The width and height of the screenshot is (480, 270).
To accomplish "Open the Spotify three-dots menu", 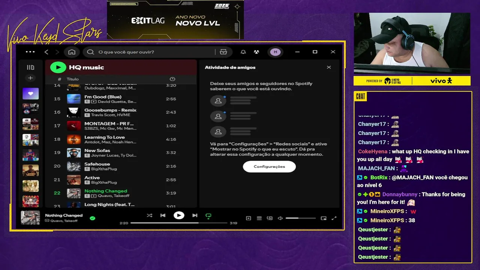I will [30, 52].
